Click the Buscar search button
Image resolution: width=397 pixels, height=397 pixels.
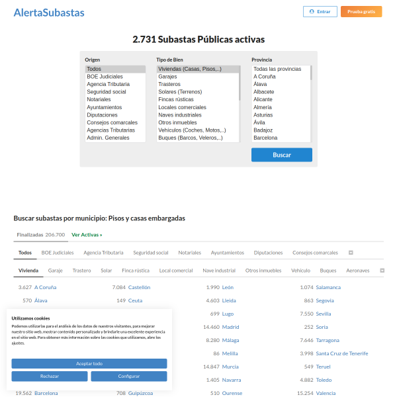pyautogui.click(x=282, y=155)
